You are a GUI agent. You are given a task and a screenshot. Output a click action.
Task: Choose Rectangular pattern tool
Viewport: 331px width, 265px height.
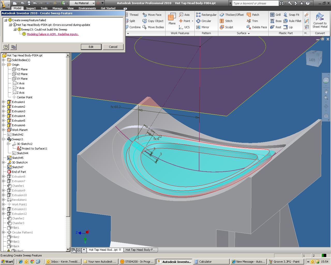[x=206, y=15]
